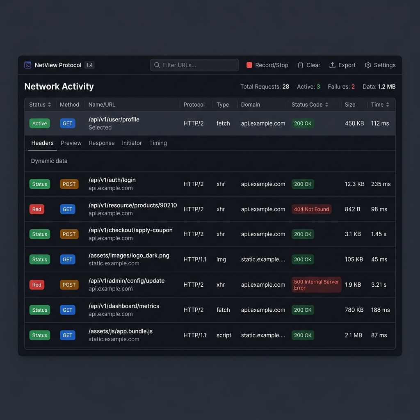
Task: Click the 3.21 s time value
Action: coord(379,285)
